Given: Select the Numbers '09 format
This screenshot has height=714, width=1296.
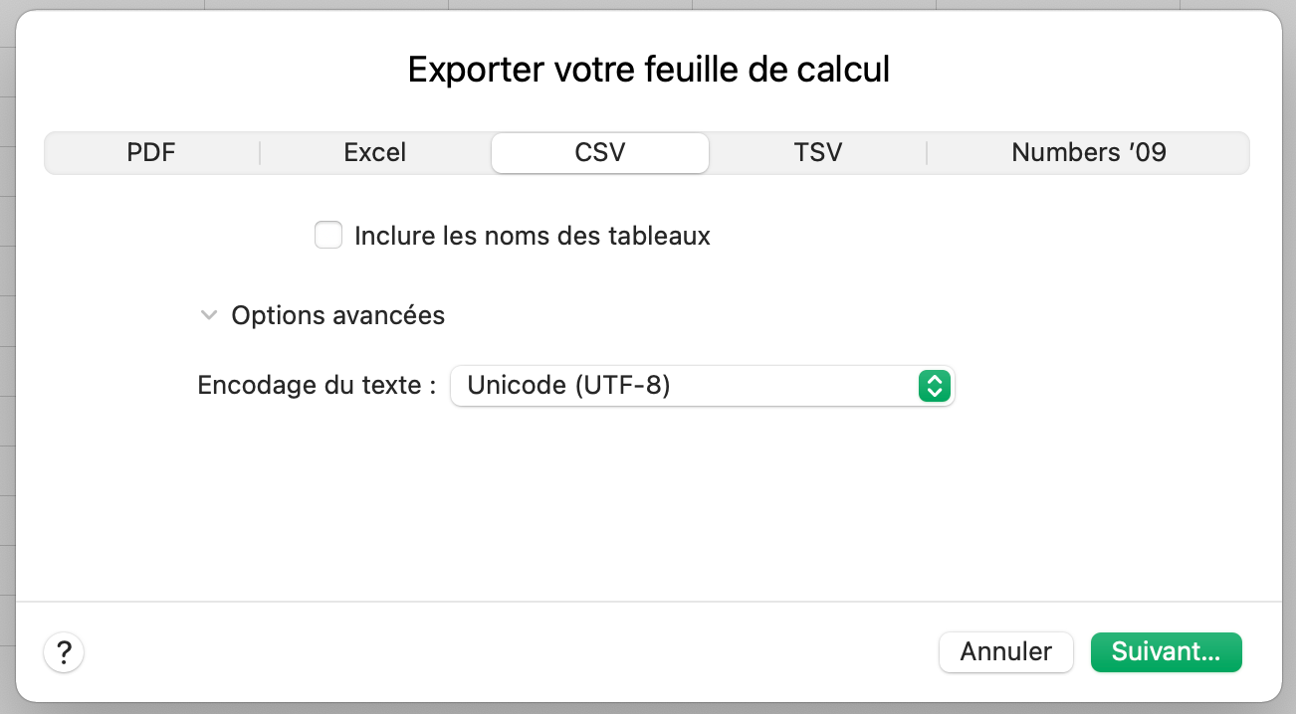Looking at the screenshot, I should click(1087, 152).
